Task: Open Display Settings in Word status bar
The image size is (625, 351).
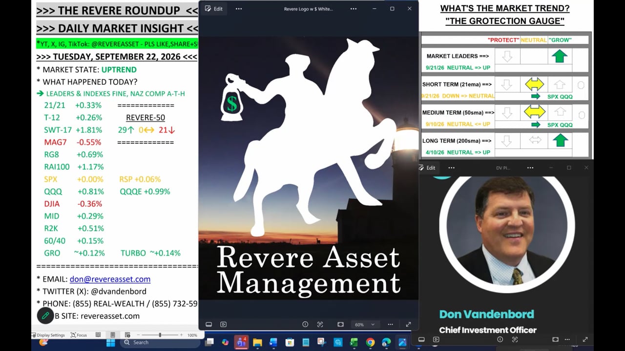Action: click(x=48, y=335)
